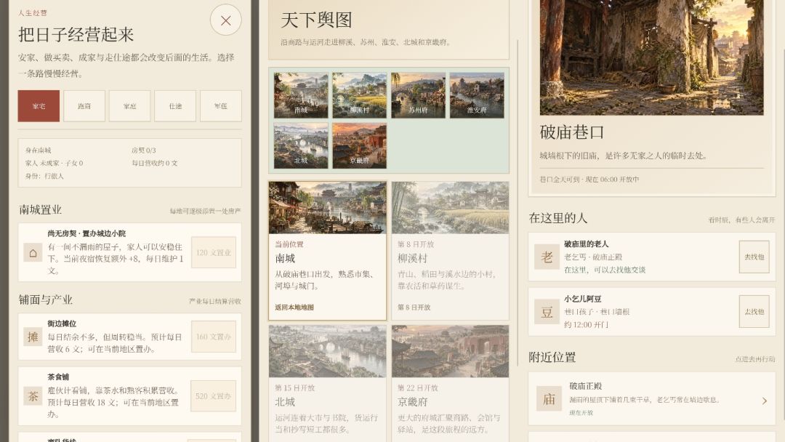Click the 老 avatar of 破庙里的老人
Viewport: 785px width, 442px height.
[x=547, y=257]
